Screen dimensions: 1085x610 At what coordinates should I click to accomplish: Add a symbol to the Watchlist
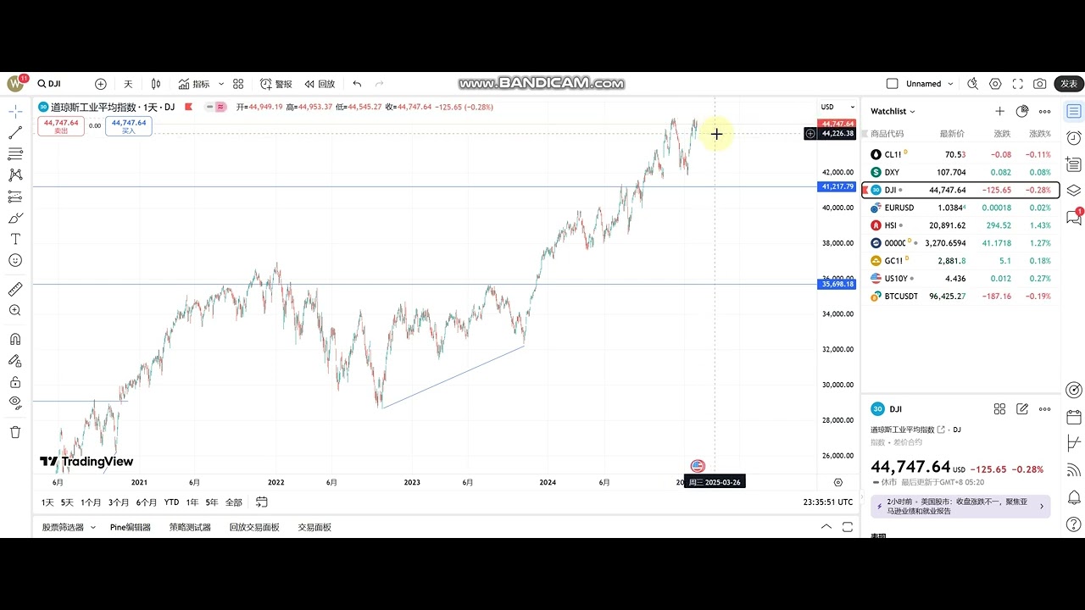tap(999, 111)
